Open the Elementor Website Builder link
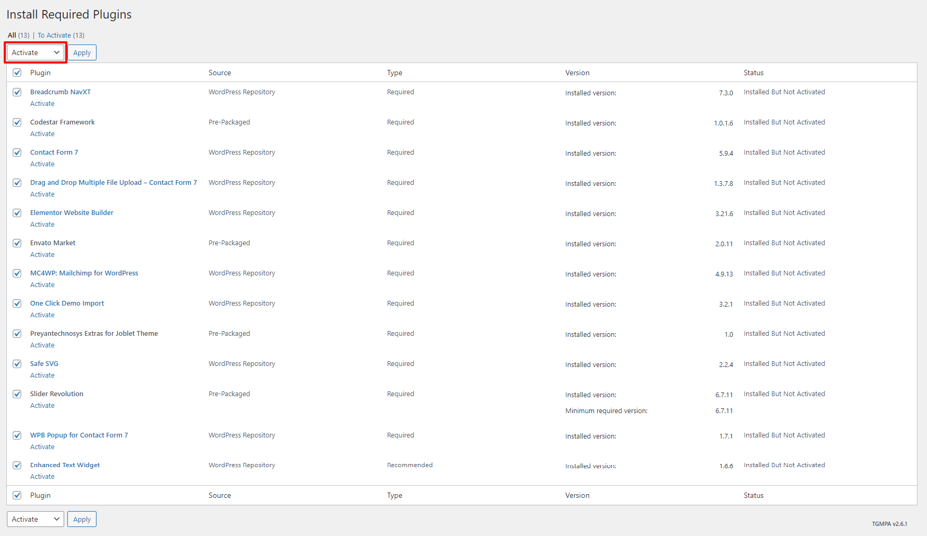The image size is (927, 536). (72, 213)
